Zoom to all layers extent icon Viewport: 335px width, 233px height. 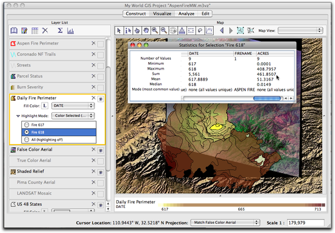point(241,30)
